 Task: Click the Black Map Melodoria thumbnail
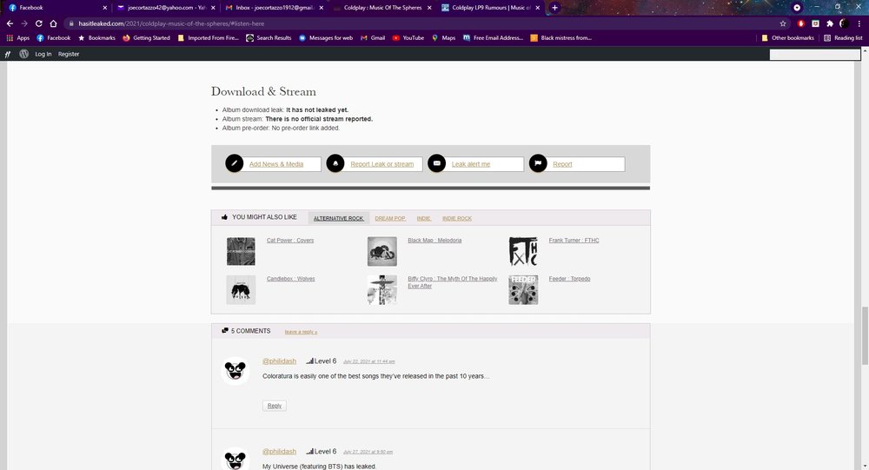pyautogui.click(x=381, y=251)
